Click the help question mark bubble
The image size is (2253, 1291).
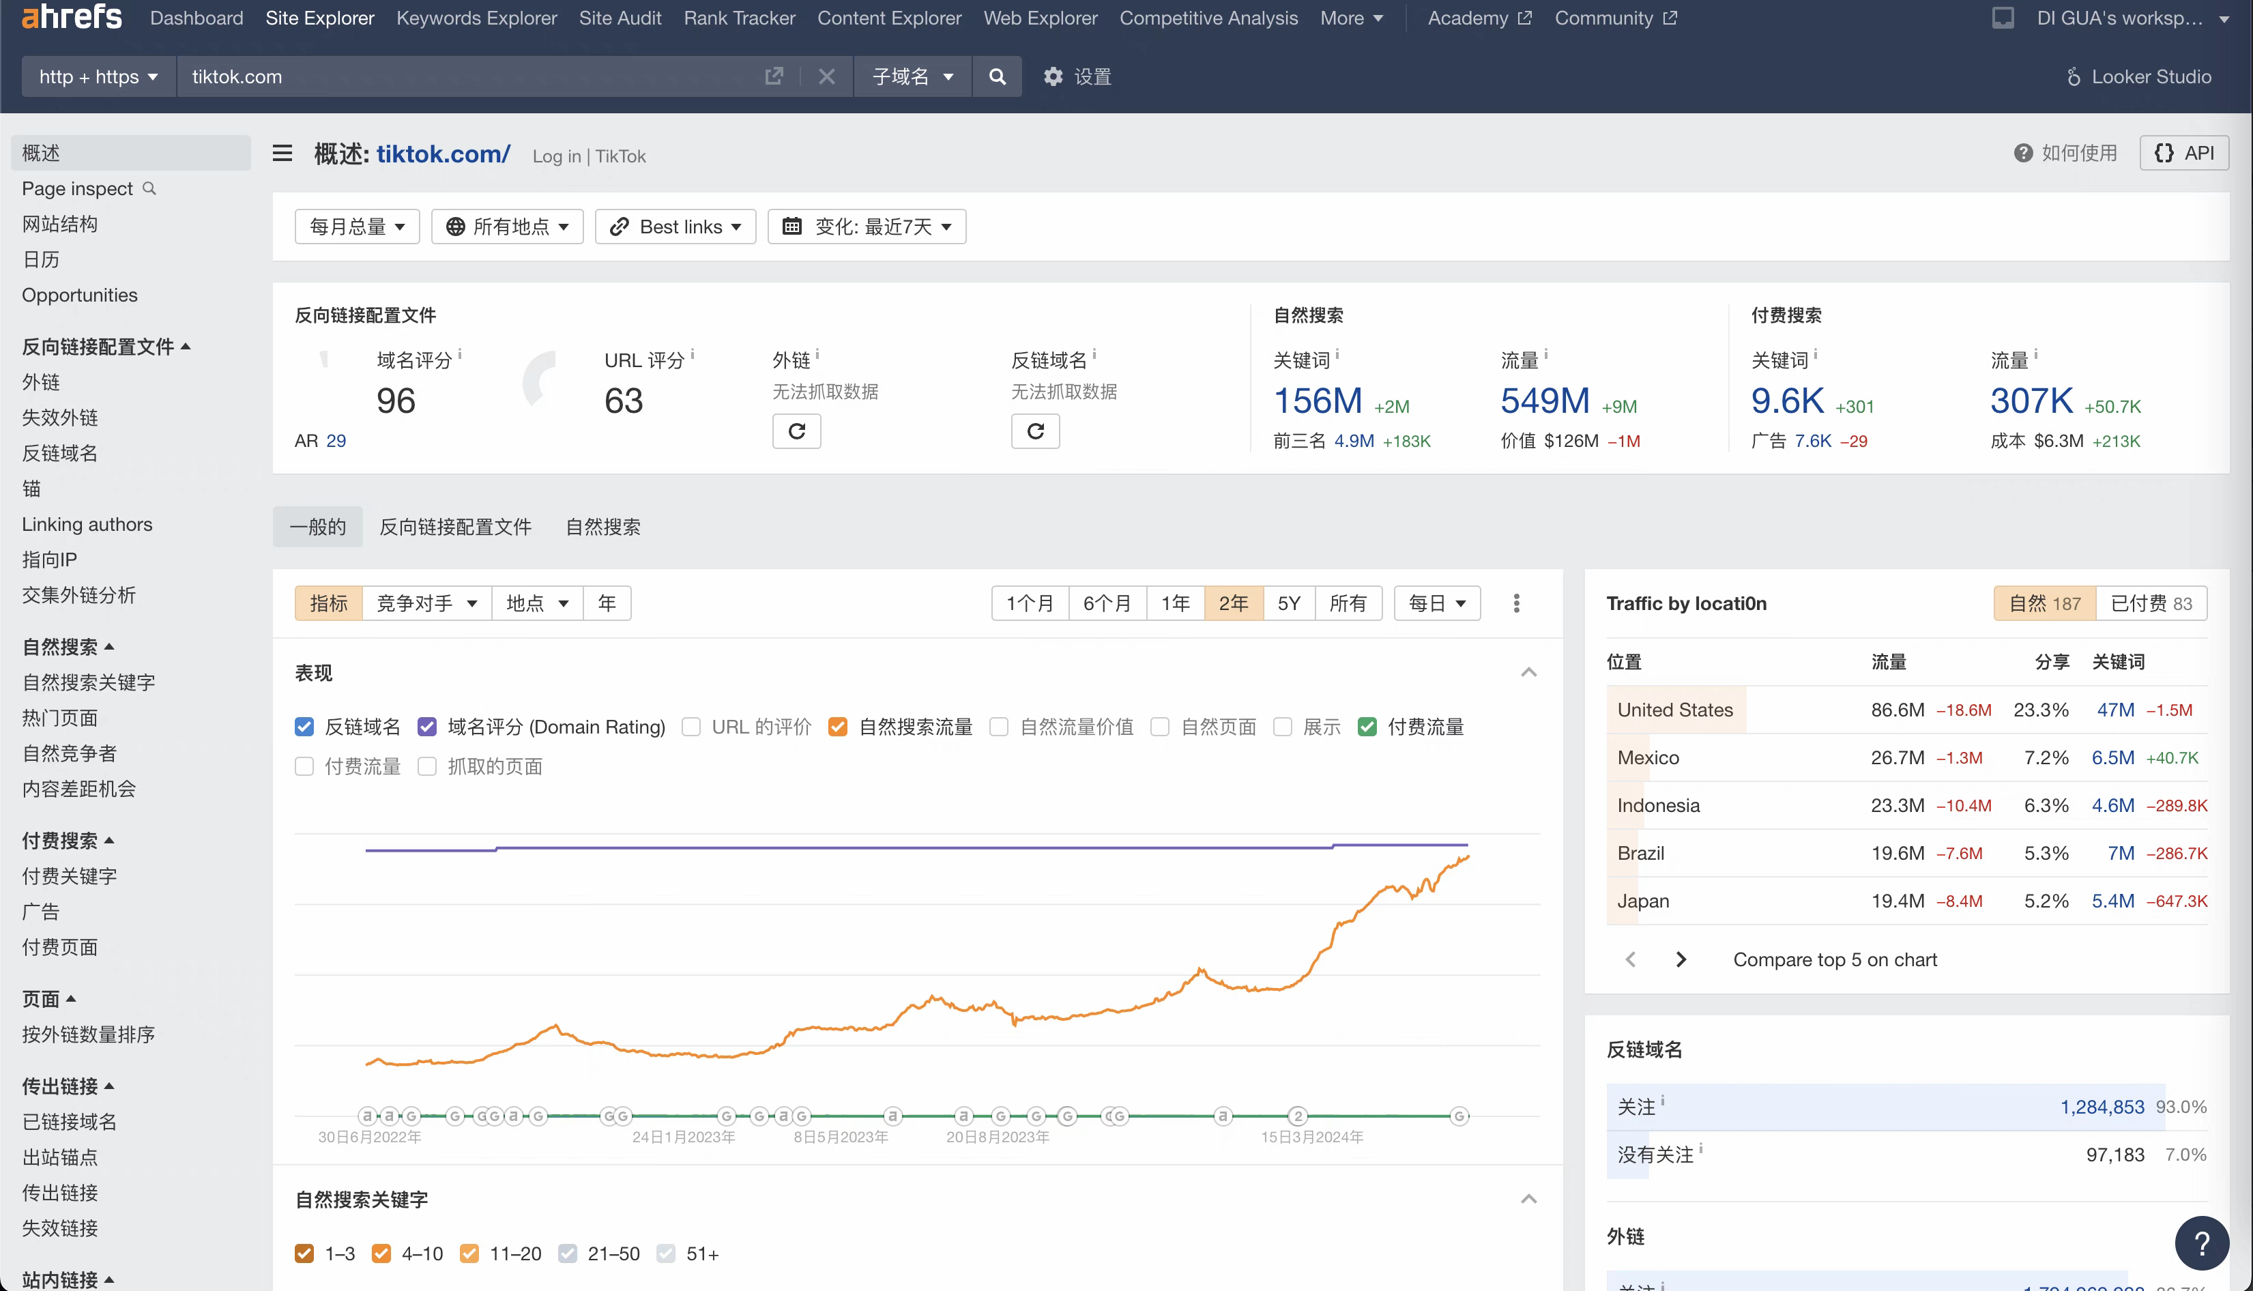click(x=2202, y=1243)
